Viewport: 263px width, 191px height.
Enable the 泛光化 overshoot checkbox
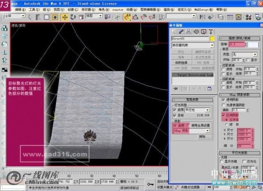pyautogui.click(x=244, y=161)
